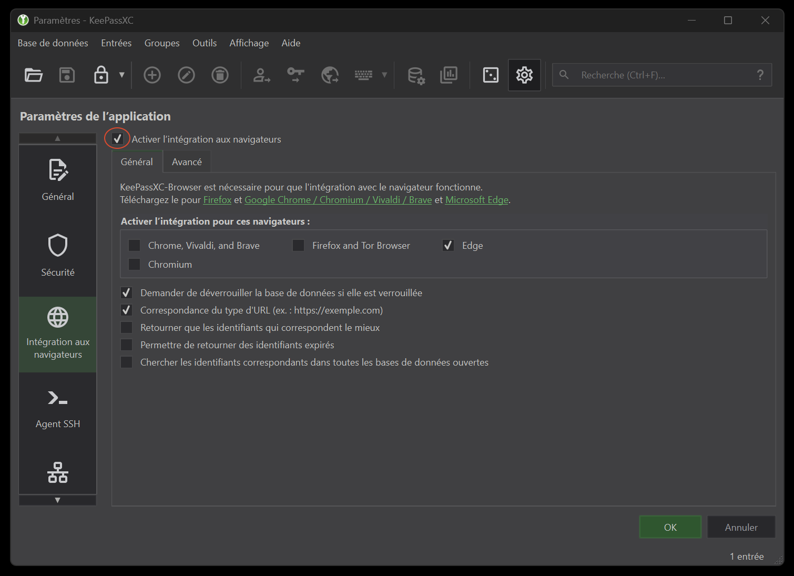
Task: Expand the lock database dropdown arrow
Action: (122, 75)
